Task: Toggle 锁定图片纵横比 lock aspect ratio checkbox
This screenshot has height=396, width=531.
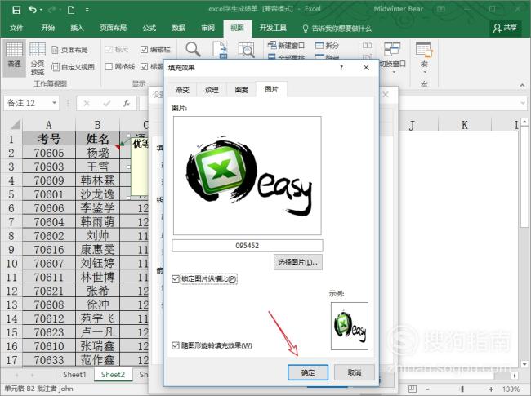Action: click(x=176, y=279)
